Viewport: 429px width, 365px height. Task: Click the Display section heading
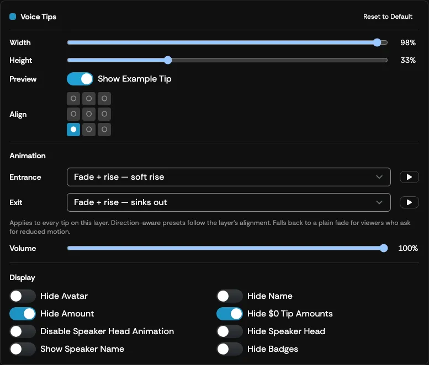22,277
